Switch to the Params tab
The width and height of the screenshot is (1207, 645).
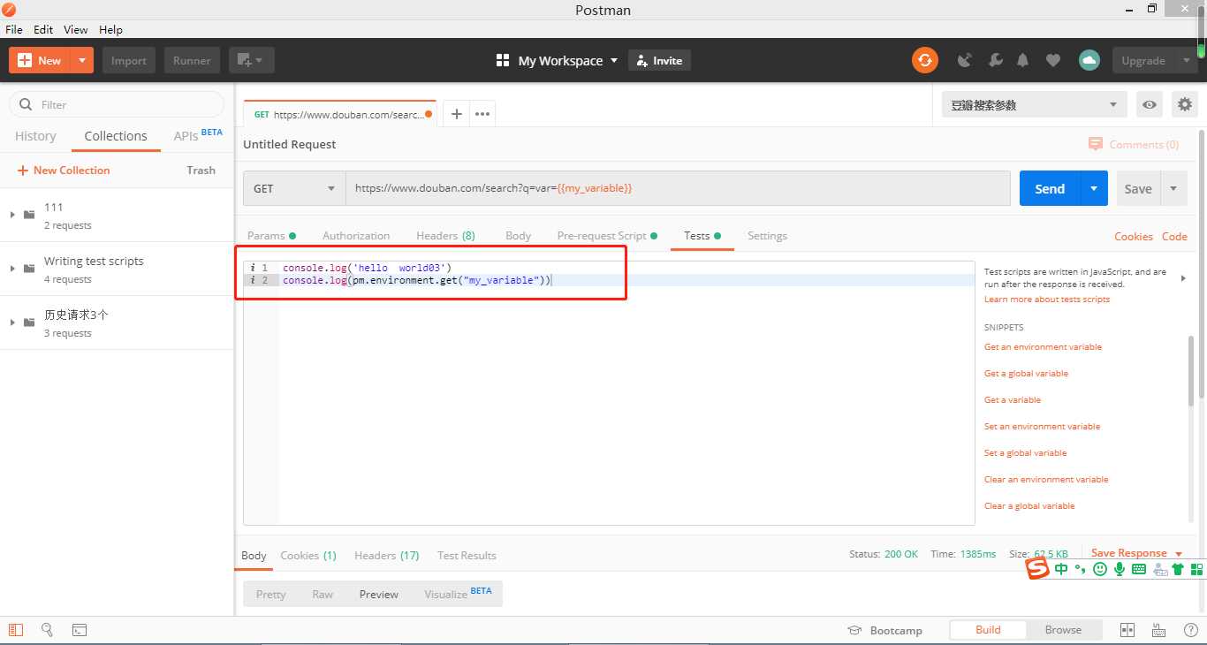point(271,236)
